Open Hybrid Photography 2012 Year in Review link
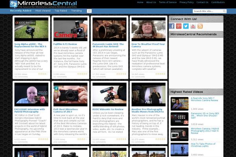 click(x=205, y=131)
